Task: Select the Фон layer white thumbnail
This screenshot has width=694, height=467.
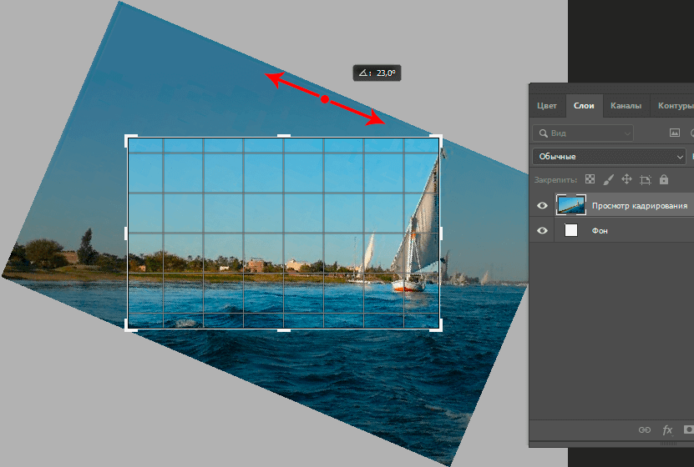Action: [571, 230]
